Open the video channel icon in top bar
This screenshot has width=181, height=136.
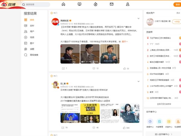tap(79, 4)
